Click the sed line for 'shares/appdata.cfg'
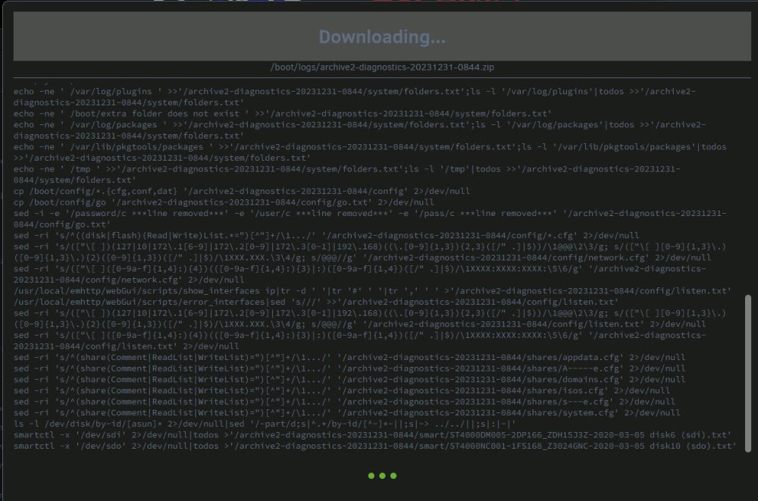Screen dimensions: 758x501 pyautogui.click(x=349, y=358)
